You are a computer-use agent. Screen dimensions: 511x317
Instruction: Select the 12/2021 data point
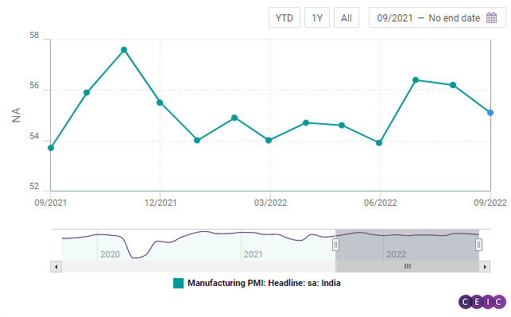pos(160,102)
